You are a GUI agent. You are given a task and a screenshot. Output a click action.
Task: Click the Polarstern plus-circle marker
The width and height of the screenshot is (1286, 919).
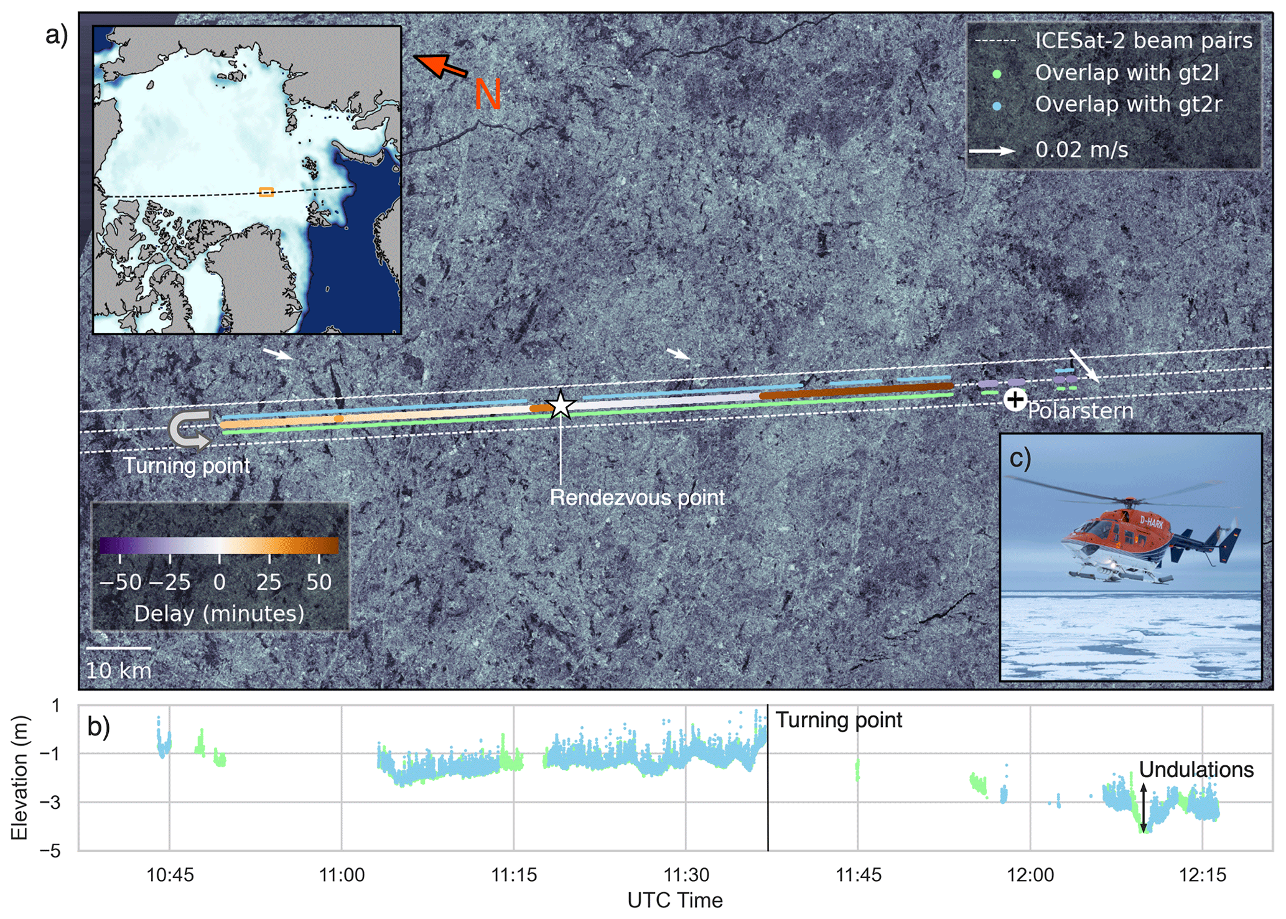point(1015,399)
